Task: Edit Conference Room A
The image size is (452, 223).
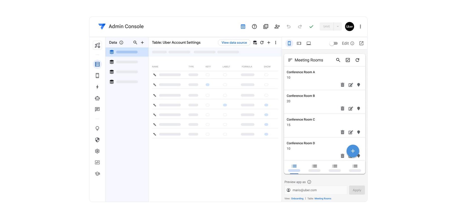Action: pos(351,85)
